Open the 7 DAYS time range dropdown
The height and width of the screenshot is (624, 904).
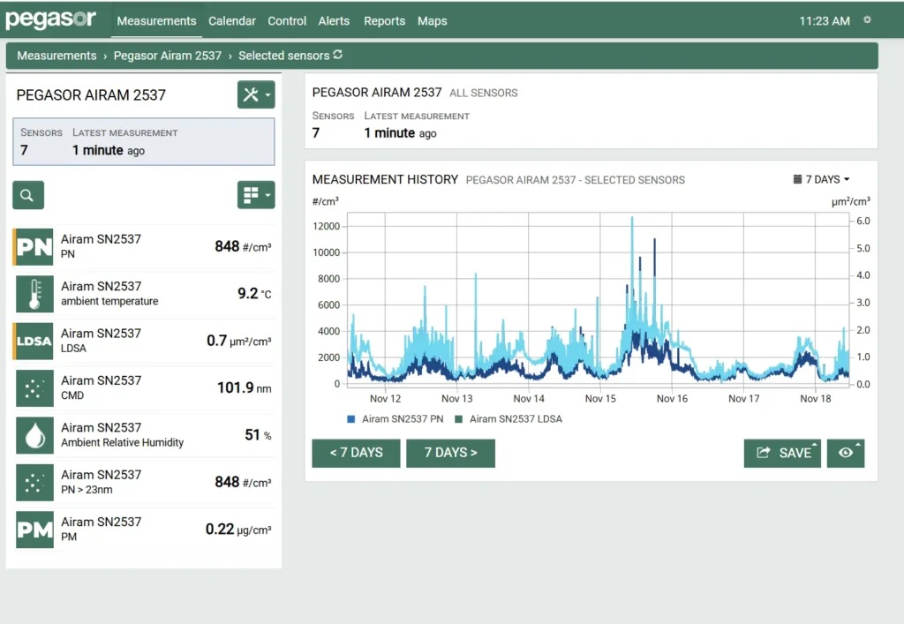pos(822,179)
